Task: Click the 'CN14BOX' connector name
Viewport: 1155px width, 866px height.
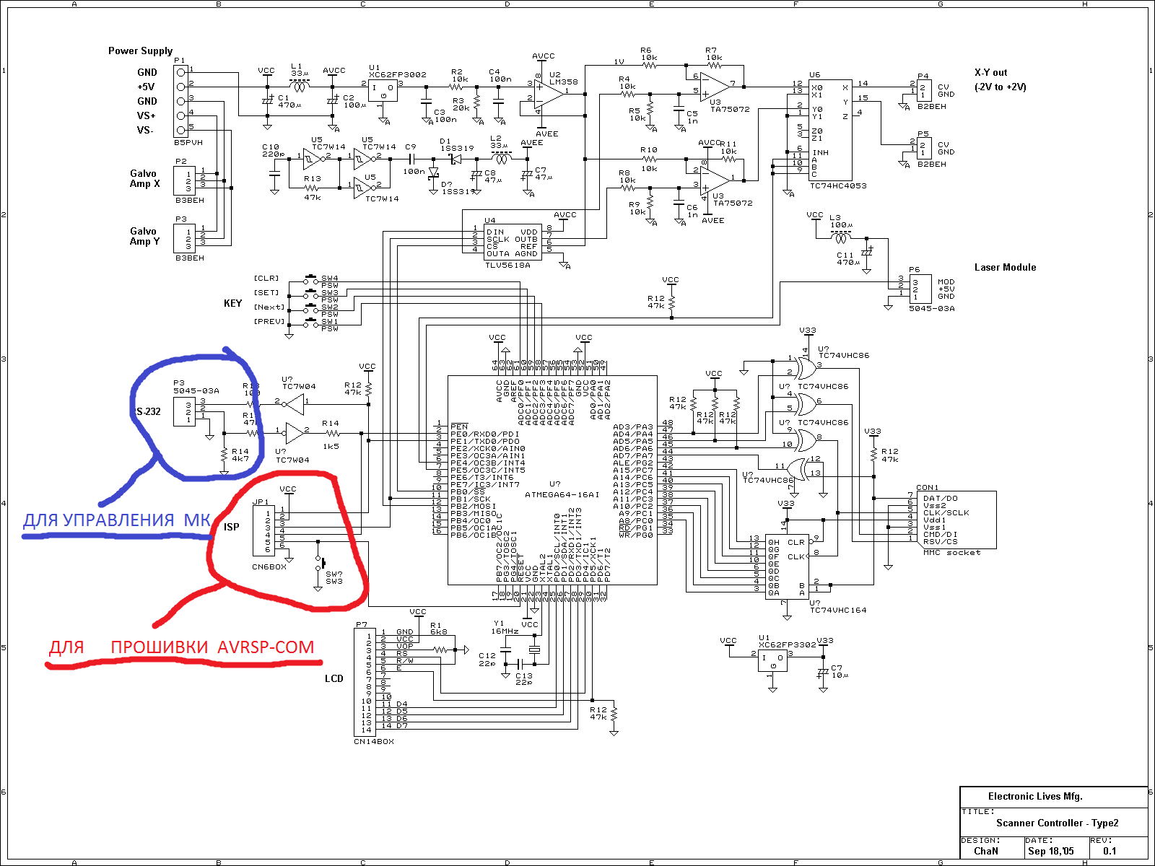Action: coord(374,741)
